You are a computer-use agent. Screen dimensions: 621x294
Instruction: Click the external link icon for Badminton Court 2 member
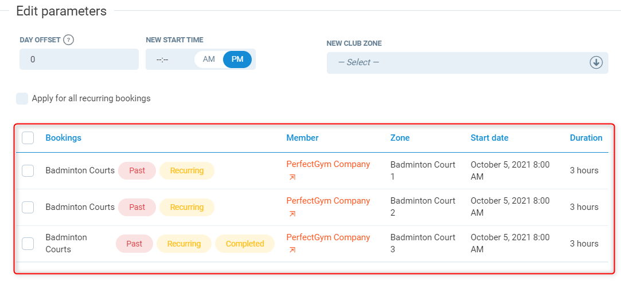[292, 214]
